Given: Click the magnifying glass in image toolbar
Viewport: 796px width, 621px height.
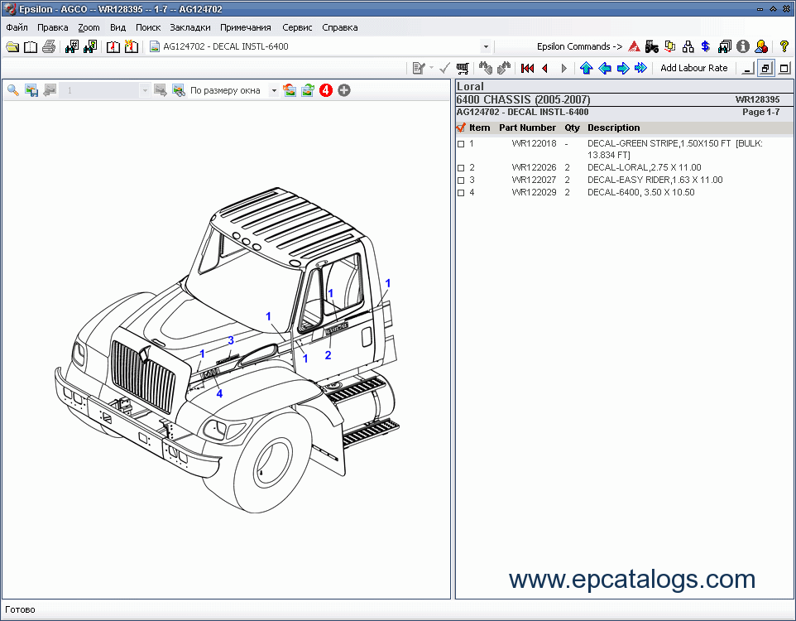Looking at the screenshot, I should pos(13,90).
